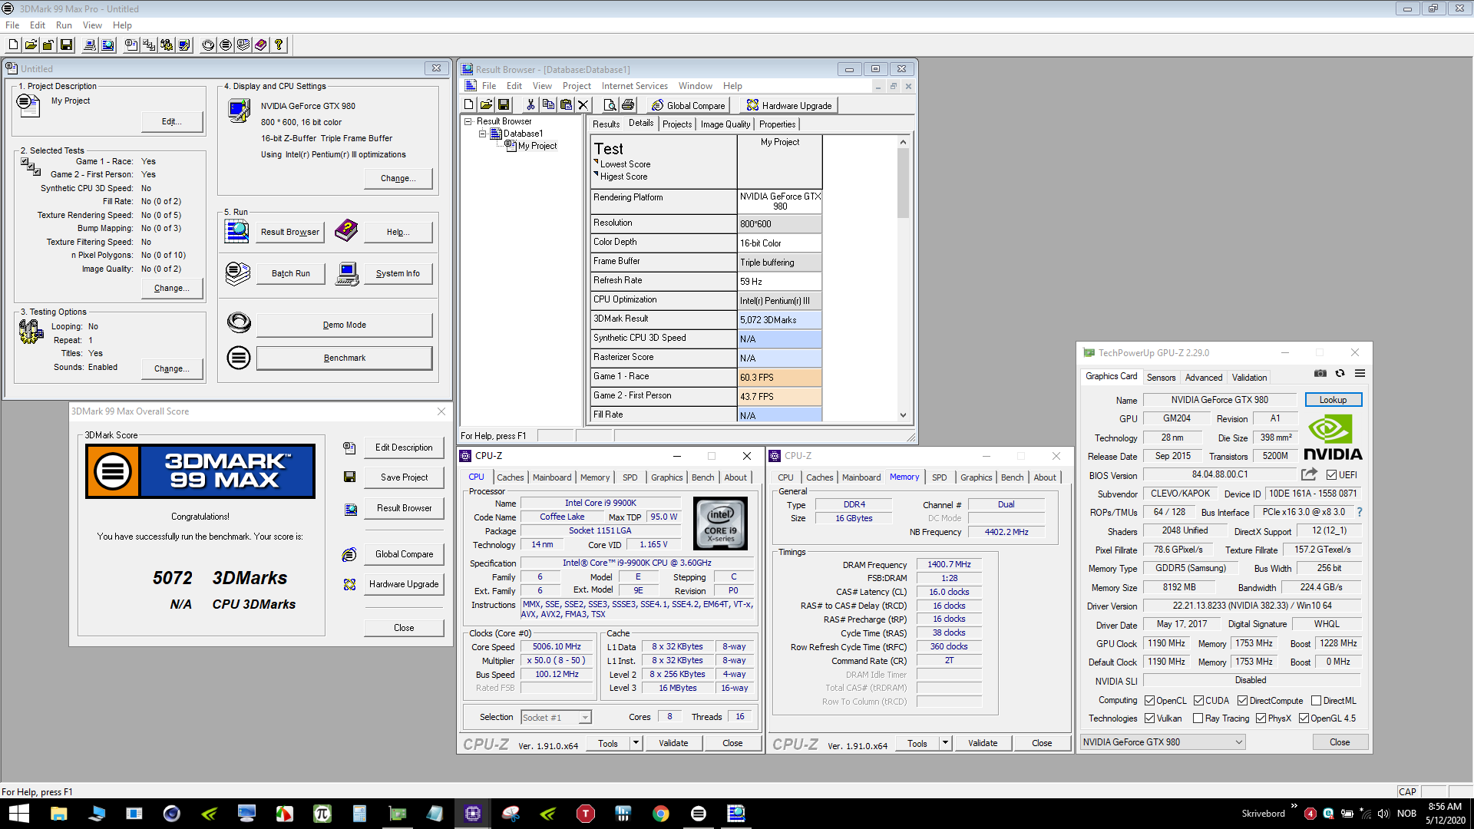This screenshot has width=1474, height=829.
Task: Click the Batch Run button
Action: click(291, 273)
